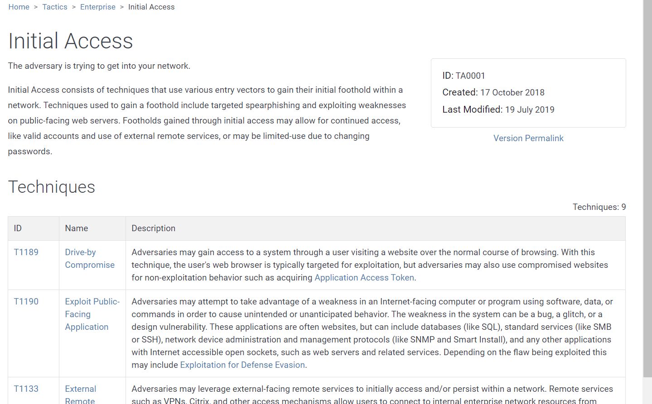Open the Tactics breadcrumb link

click(55, 7)
